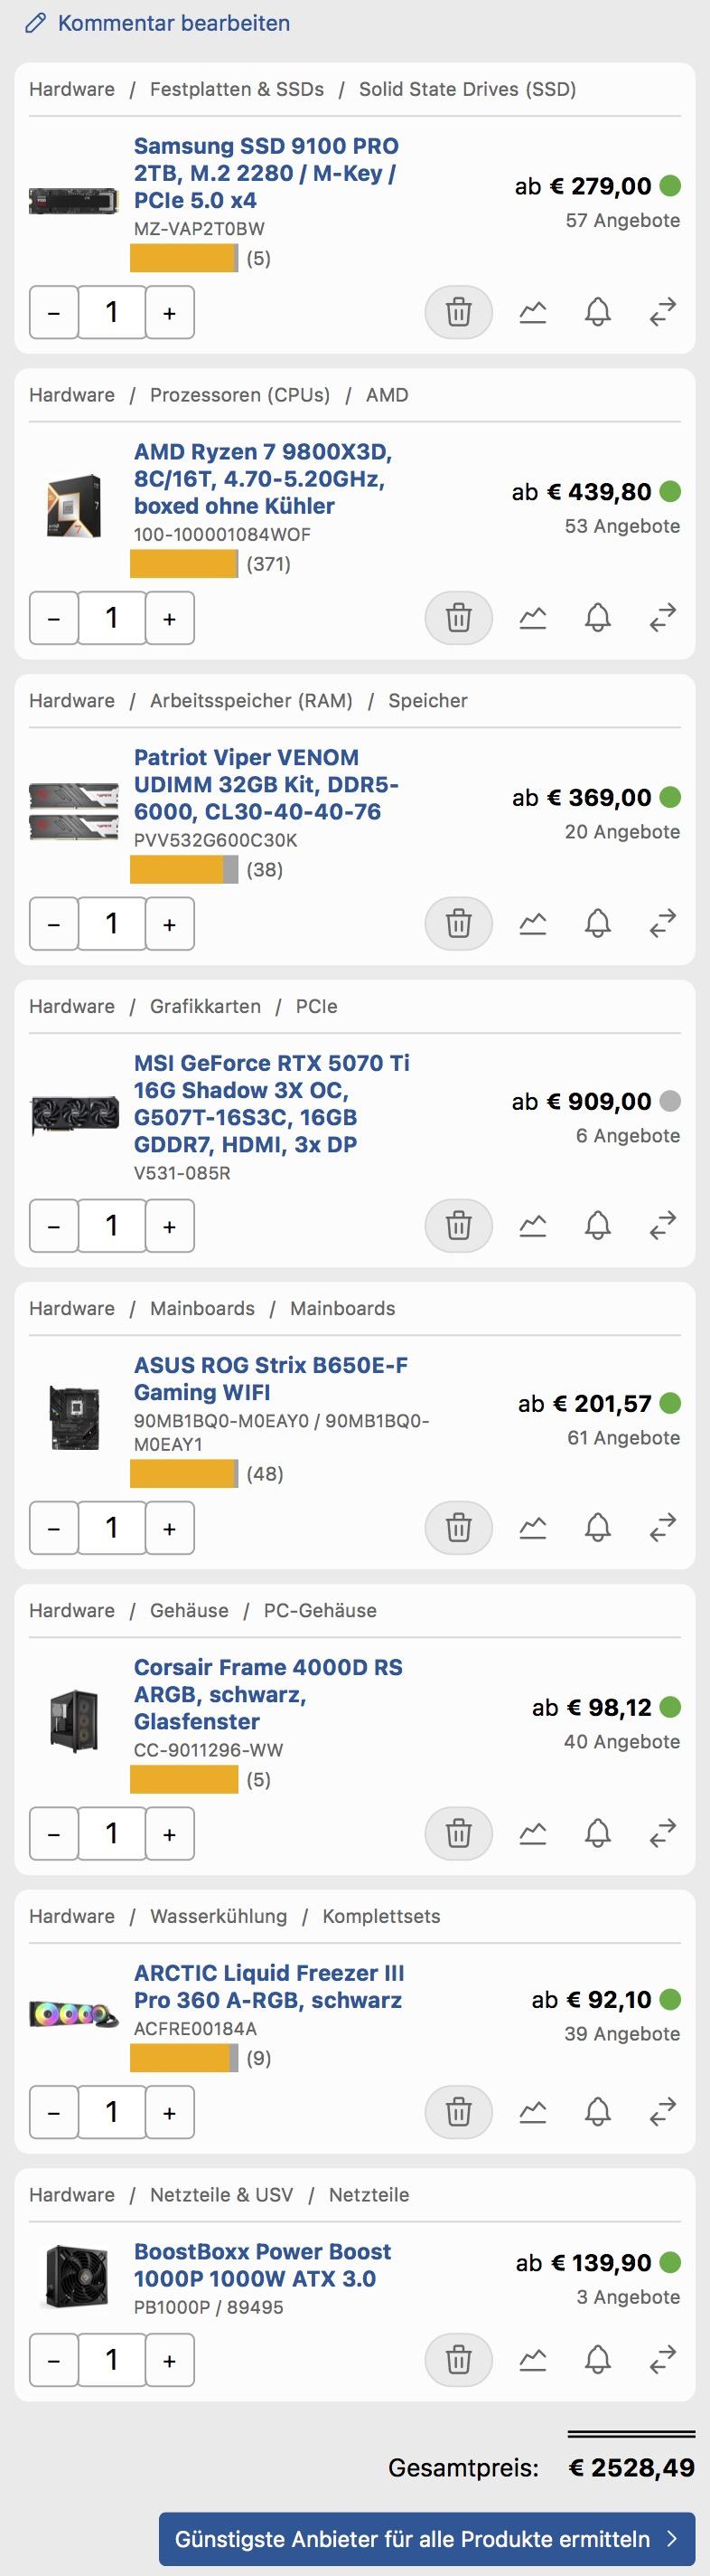This screenshot has height=2576, width=710.
Task: Open BoostBoxx Power Boost product thumbnail
Action: 75,2277
